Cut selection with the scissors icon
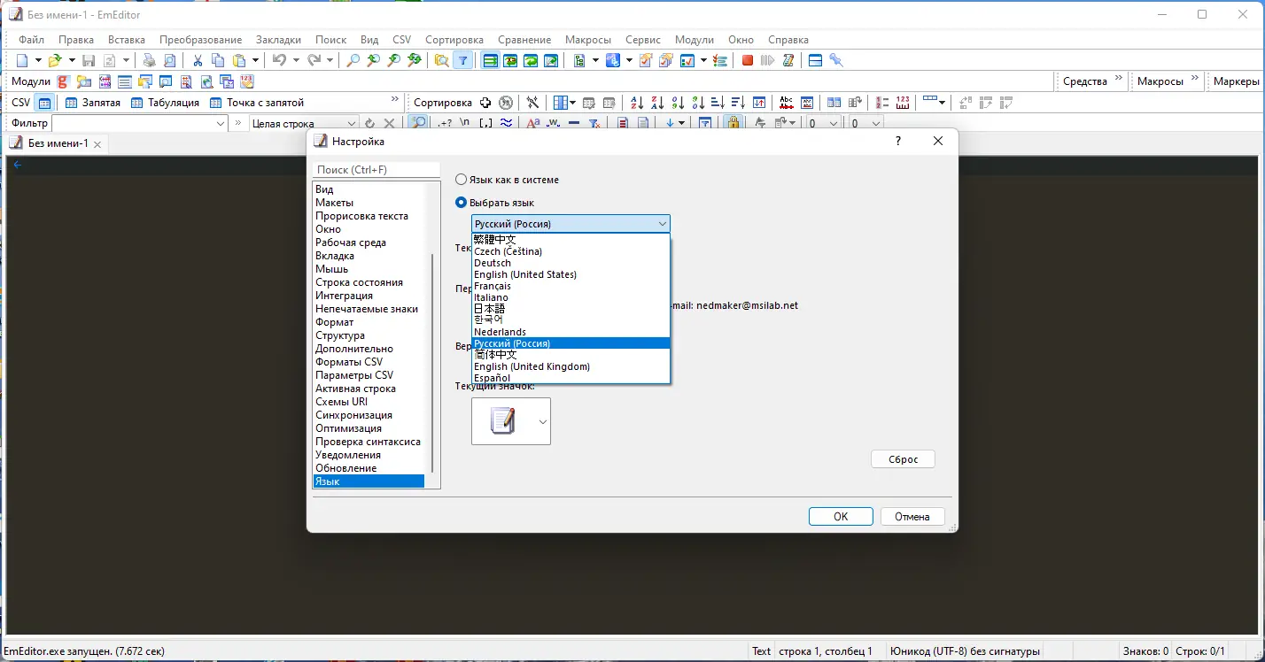Screen dimensions: 1265x662 [x=198, y=60]
